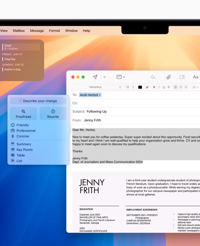Click the Proofread button
The width and height of the screenshot is (200, 246).
(x=23, y=113)
